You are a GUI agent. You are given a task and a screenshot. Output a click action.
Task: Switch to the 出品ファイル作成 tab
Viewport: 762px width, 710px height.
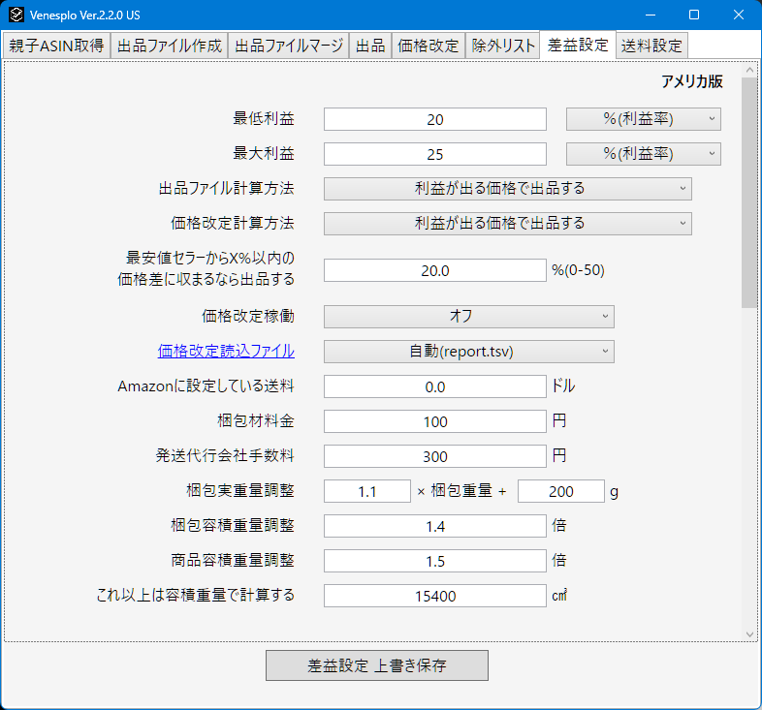coord(170,46)
